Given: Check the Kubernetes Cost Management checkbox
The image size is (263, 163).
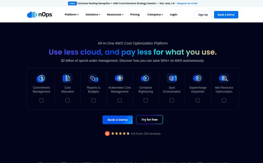Looking at the screenshot, I should (x=120, y=100).
